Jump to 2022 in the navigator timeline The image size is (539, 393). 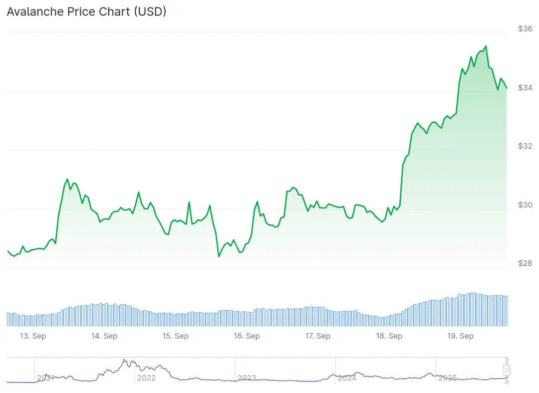pyautogui.click(x=146, y=378)
